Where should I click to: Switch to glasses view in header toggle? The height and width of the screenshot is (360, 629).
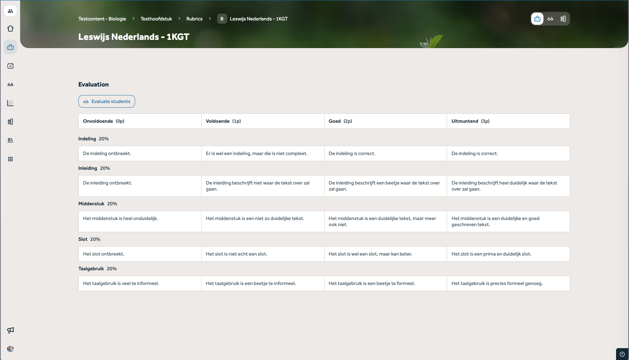[550, 19]
